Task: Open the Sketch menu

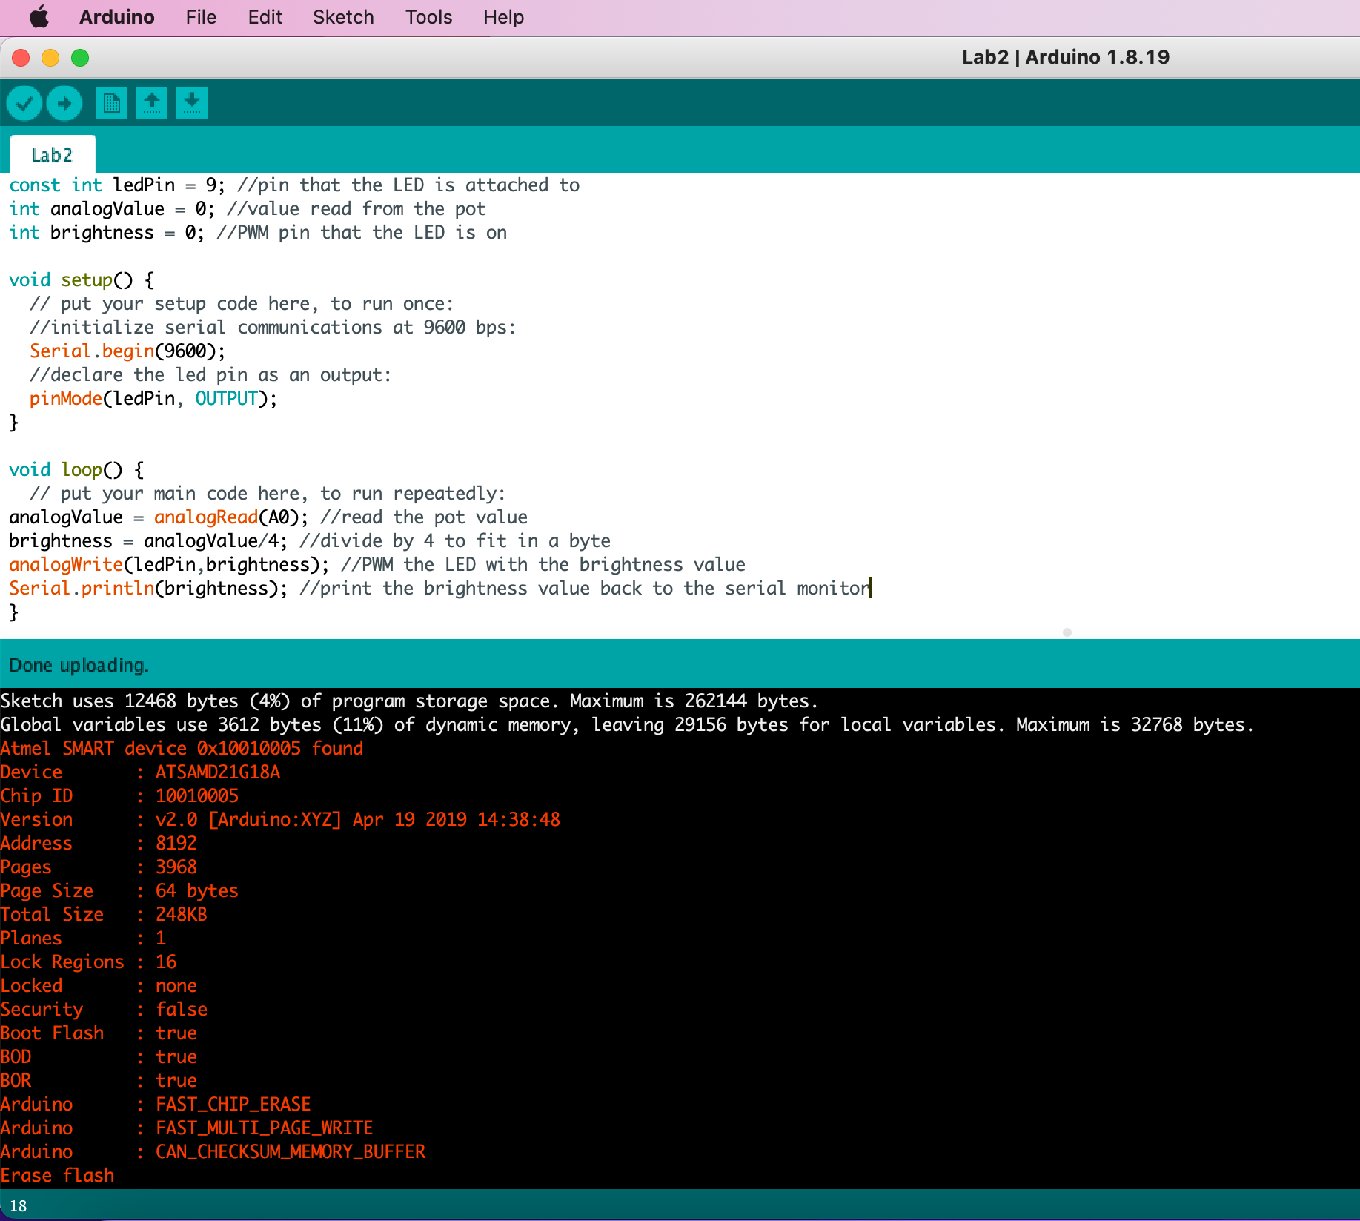Action: pyautogui.click(x=343, y=17)
